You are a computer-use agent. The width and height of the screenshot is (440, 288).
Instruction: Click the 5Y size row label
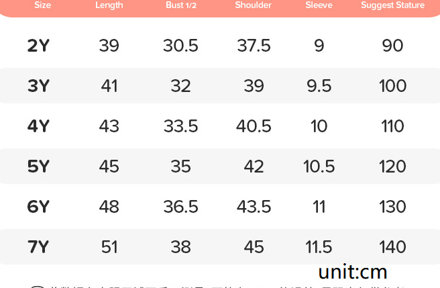39,166
